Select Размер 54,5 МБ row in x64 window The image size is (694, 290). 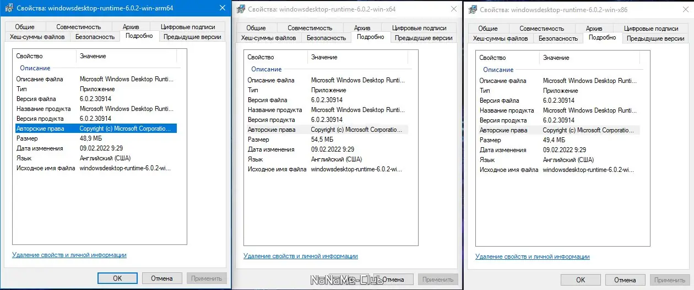pos(327,140)
